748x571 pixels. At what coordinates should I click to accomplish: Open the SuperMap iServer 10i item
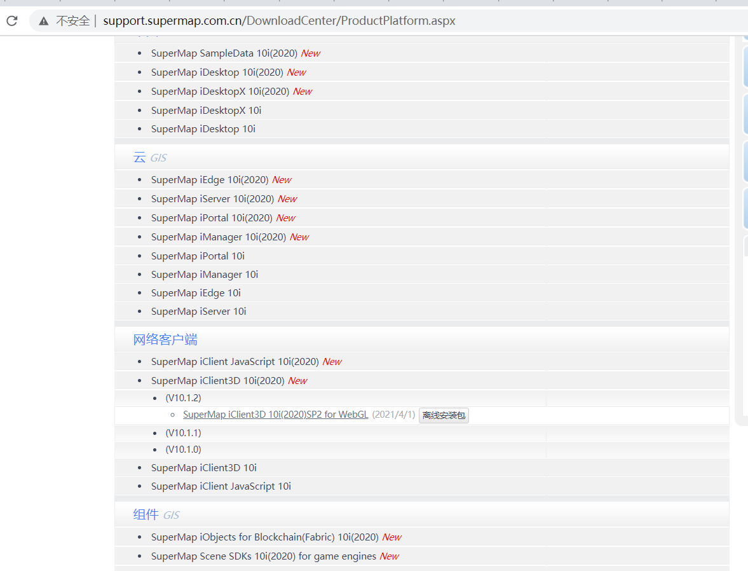tap(199, 312)
